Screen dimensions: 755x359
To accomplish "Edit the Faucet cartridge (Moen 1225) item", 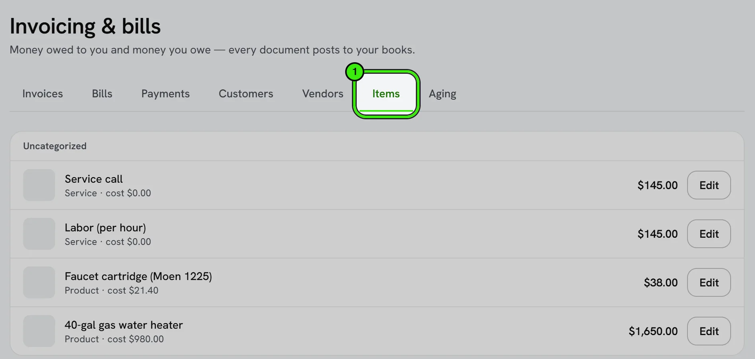I will 709,282.
